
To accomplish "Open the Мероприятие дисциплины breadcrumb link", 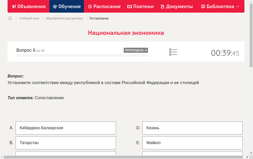I will click(64, 18).
